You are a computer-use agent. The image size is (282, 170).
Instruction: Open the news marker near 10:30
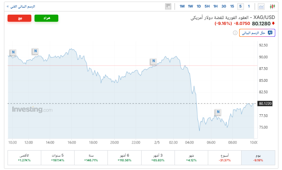(13, 52)
